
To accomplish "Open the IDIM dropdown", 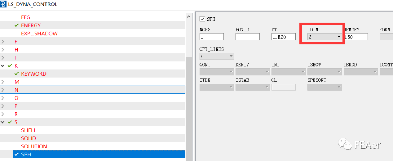I will pos(325,37).
